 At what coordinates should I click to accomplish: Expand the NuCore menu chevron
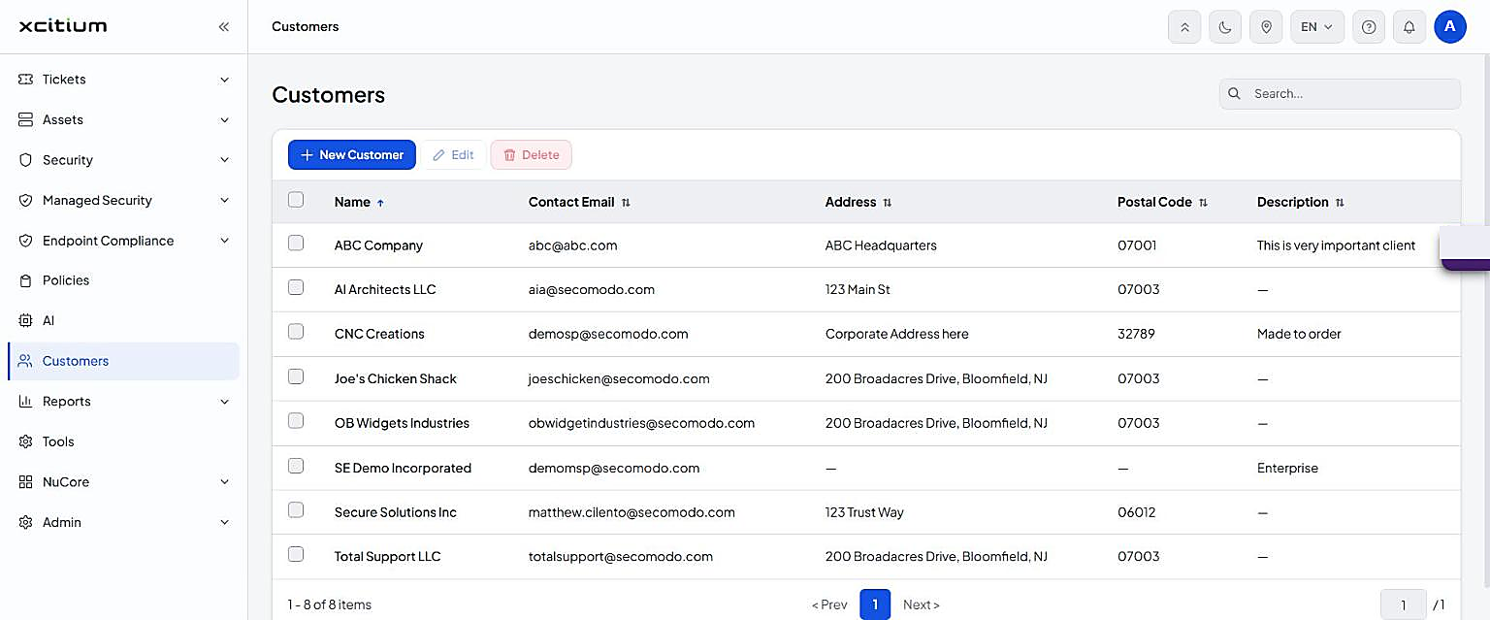[x=224, y=482]
